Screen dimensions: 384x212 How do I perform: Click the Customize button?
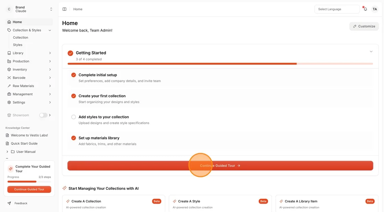(364, 26)
